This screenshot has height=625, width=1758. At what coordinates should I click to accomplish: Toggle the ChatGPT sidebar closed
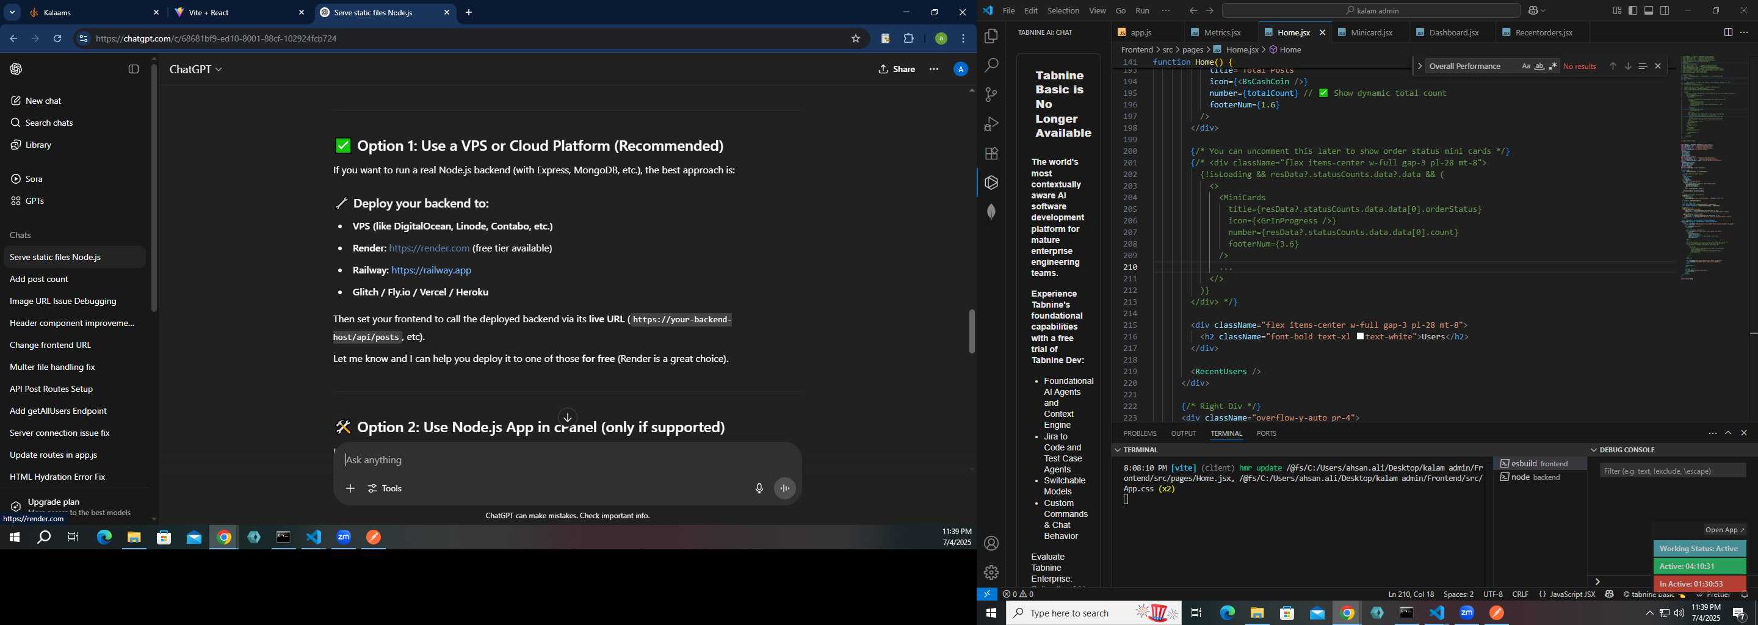coord(134,69)
